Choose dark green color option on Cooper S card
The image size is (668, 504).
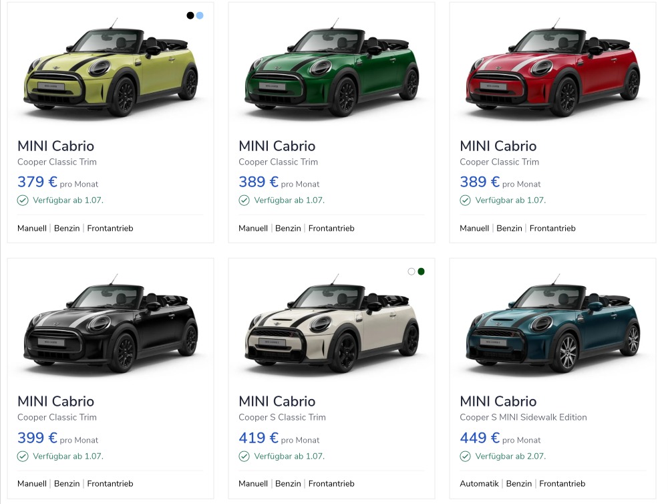(422, 271)
